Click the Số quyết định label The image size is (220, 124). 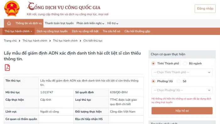coord(84,92)
